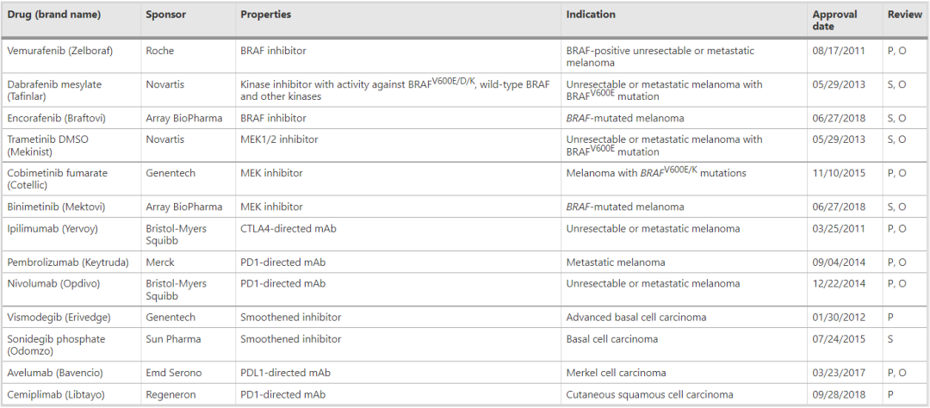Click the Approval date column header

pos(834,20)
